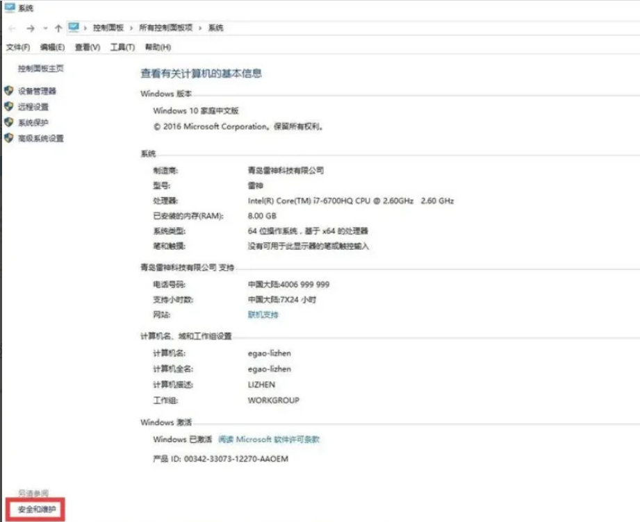640x522 pixels.
Task: Click the forward navigation arrow
Action: click(x=30, y=28)
